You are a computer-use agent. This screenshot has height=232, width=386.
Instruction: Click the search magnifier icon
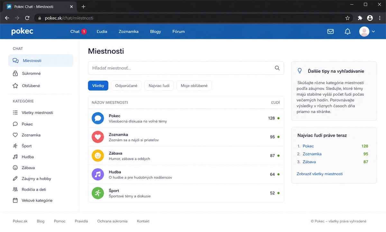(277, 68)
